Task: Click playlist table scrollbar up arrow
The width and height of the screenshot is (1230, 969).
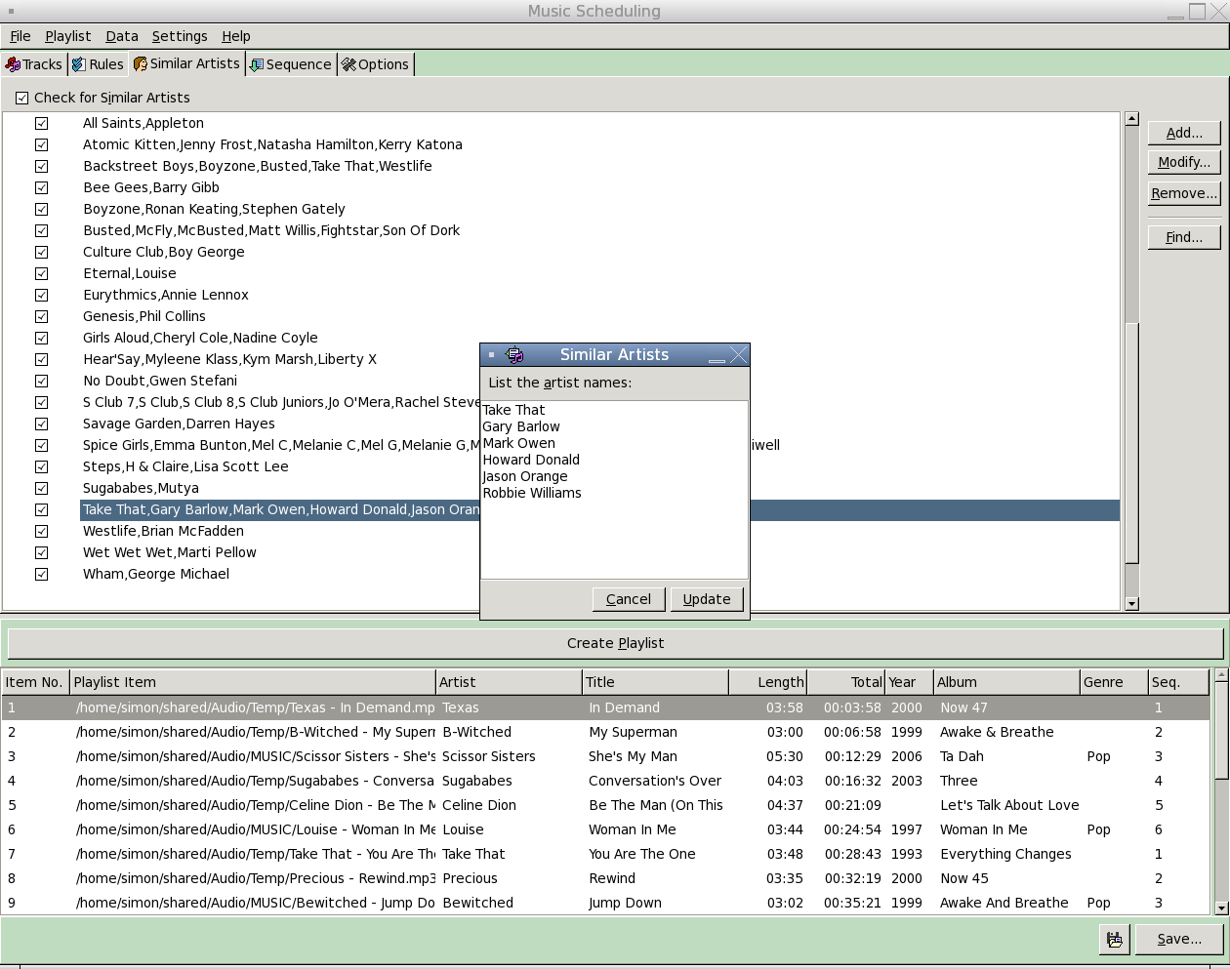Action: point(1220,675)
